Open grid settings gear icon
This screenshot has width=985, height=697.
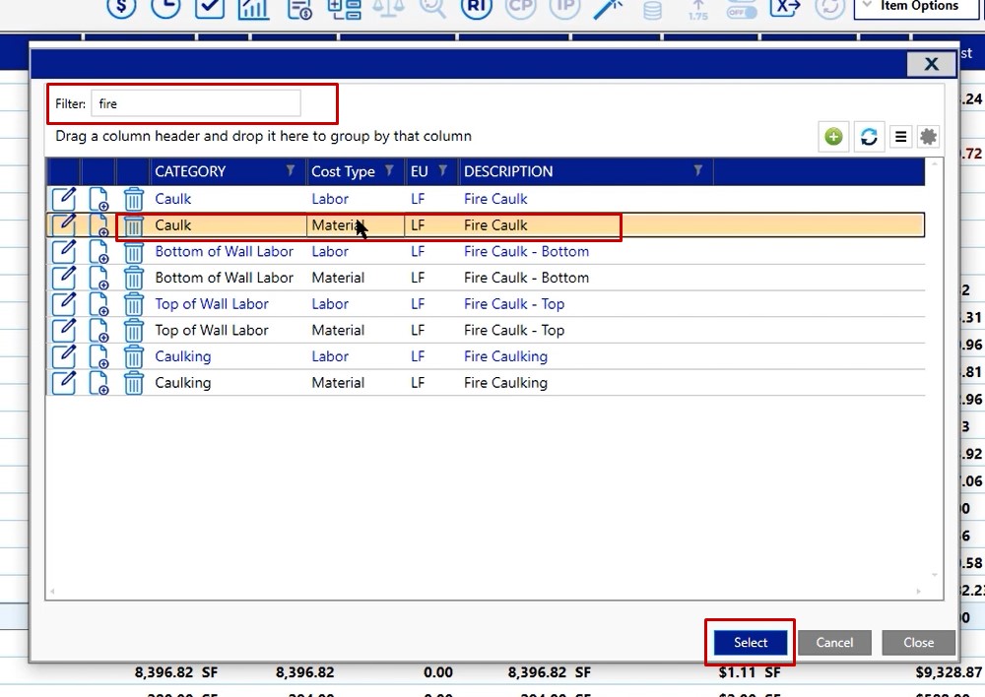928,137
